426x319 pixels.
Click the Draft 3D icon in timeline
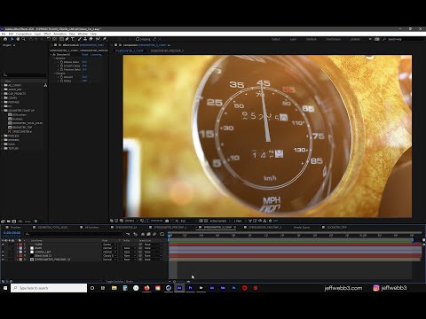(136, 234)
